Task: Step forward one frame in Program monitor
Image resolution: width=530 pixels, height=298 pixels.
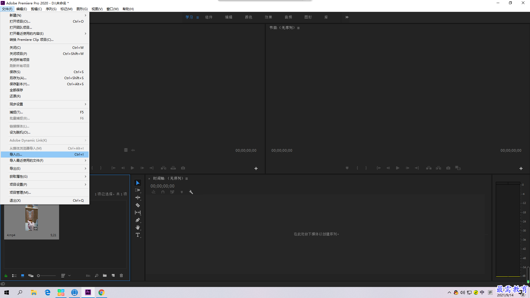Action: (407, 168)
